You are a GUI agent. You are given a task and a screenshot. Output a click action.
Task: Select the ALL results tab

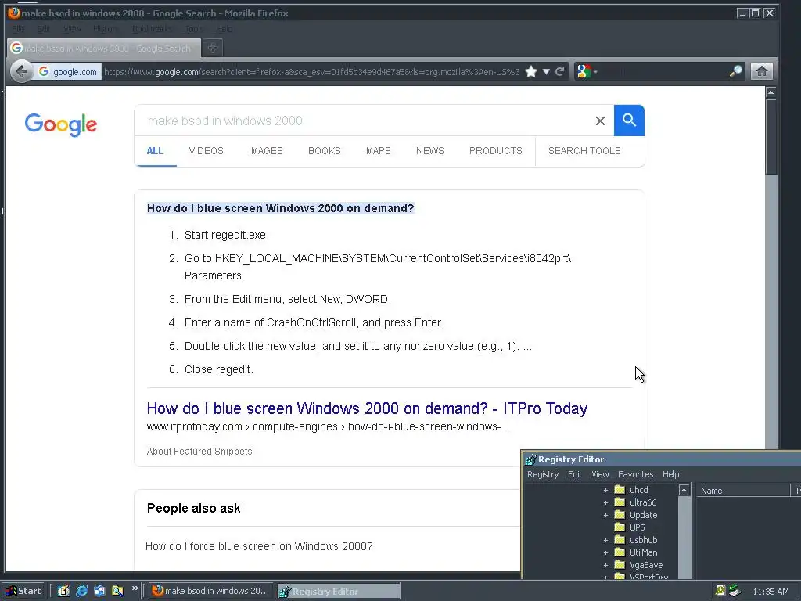pos(156,151)
